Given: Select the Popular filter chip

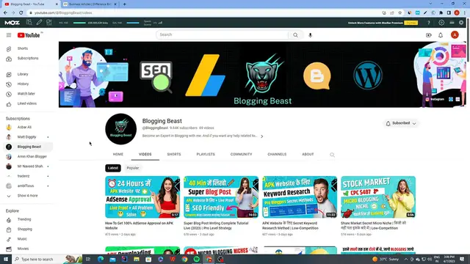Looking at the screenshot, I should 133,168.
